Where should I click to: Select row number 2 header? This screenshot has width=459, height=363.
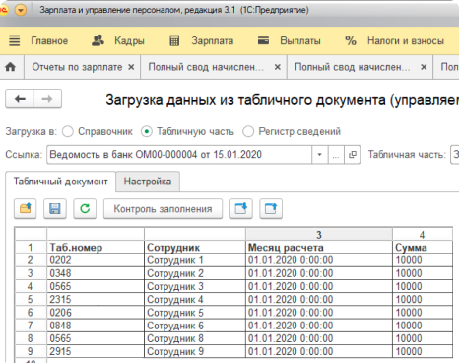point(31,260)
